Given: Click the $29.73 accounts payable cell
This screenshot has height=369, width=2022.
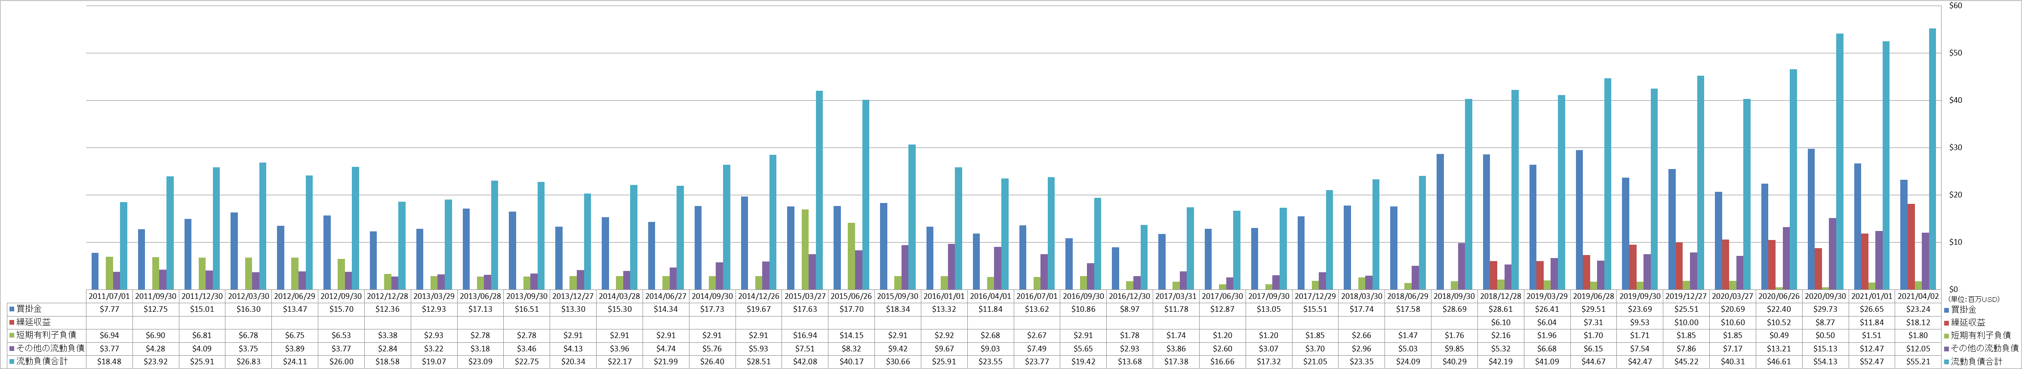Looking at the screenshot, I should (1826, 309).
